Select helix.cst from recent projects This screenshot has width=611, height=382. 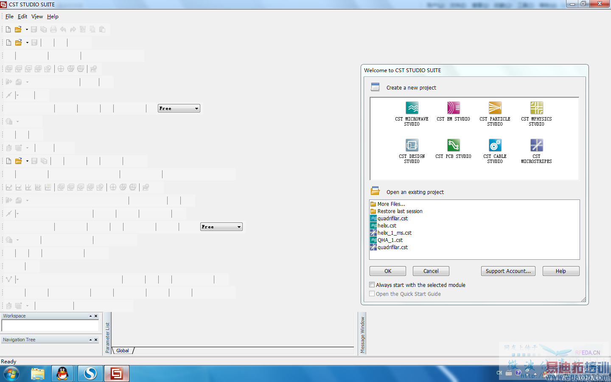click(387, 226)
